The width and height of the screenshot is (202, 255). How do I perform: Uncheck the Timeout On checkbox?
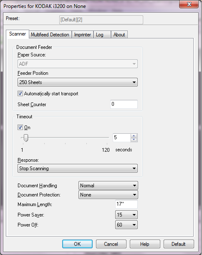point(20,127)
